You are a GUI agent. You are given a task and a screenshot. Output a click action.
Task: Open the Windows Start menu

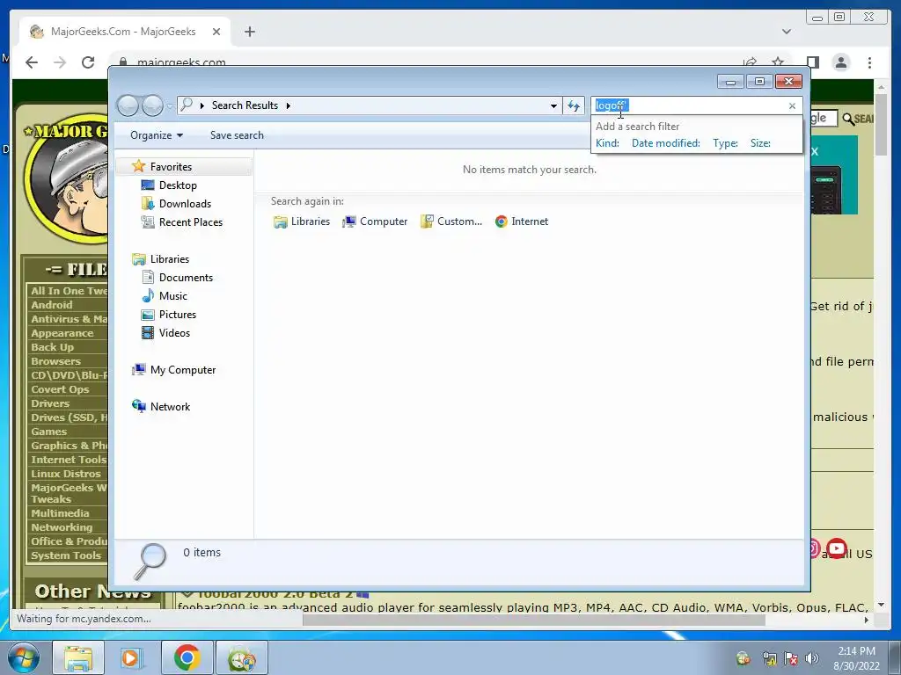pos(23,657)
